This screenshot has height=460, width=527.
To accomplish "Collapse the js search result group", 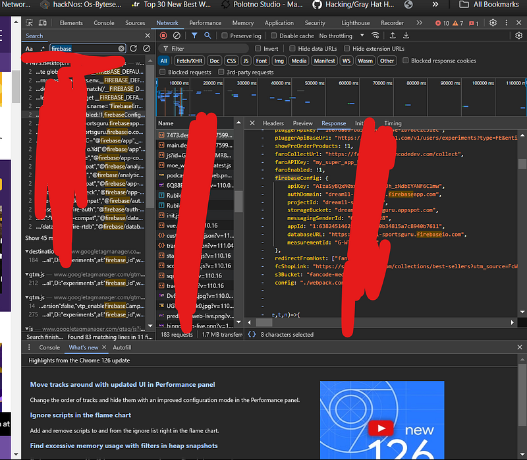I will pos(26,328).
